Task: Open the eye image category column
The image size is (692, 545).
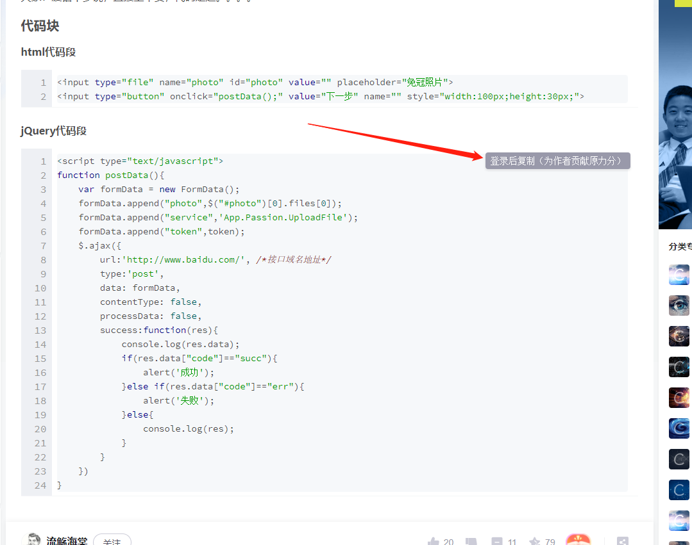Action: click(x=679, y=305)
